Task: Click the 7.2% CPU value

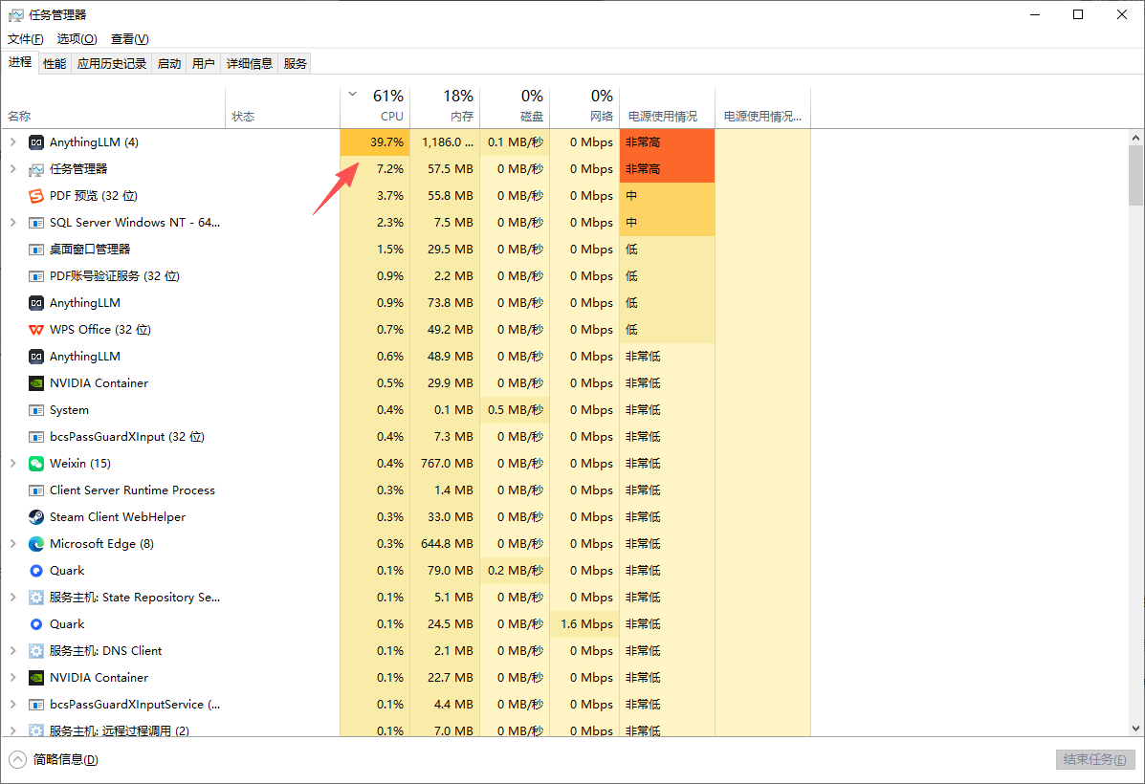Action: coord(390,169)
